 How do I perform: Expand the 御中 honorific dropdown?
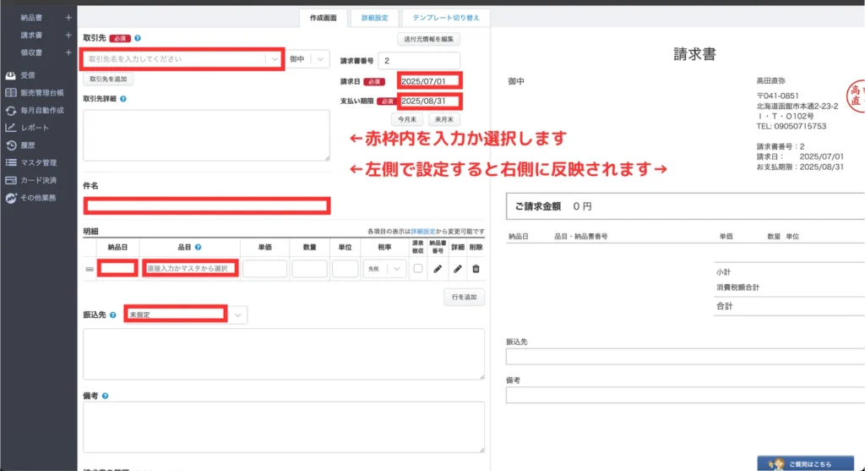coord(320,59)
